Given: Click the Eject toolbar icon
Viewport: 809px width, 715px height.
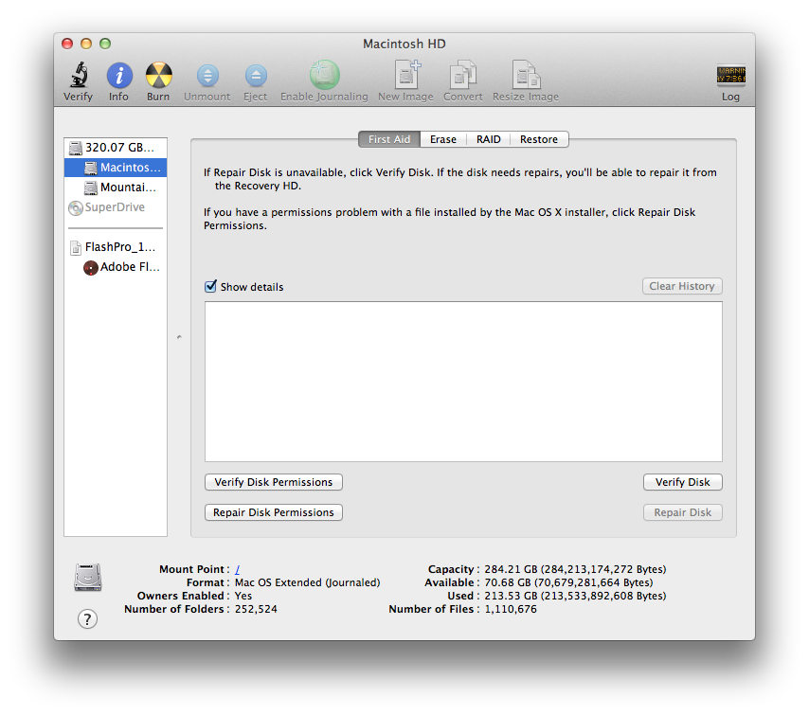Looking at the screenshot, I should click(256, 76).
